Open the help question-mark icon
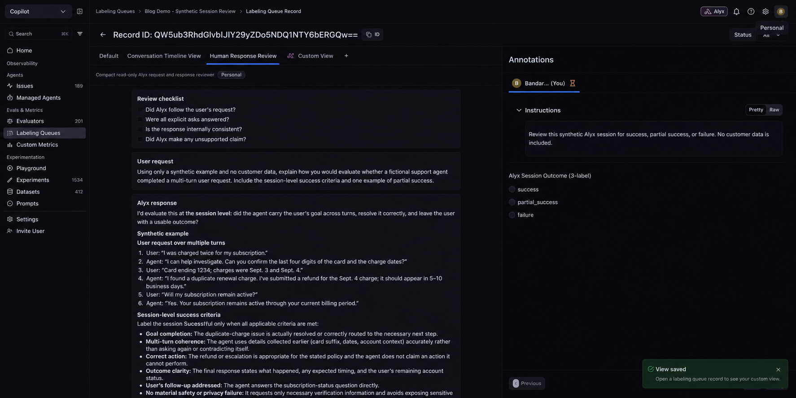 pyautogui.click(x=751, y=12)
